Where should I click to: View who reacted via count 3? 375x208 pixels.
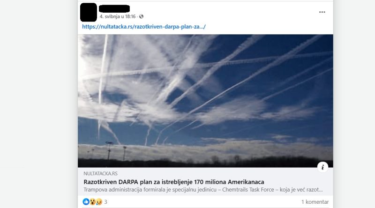(x=106, y=202)
